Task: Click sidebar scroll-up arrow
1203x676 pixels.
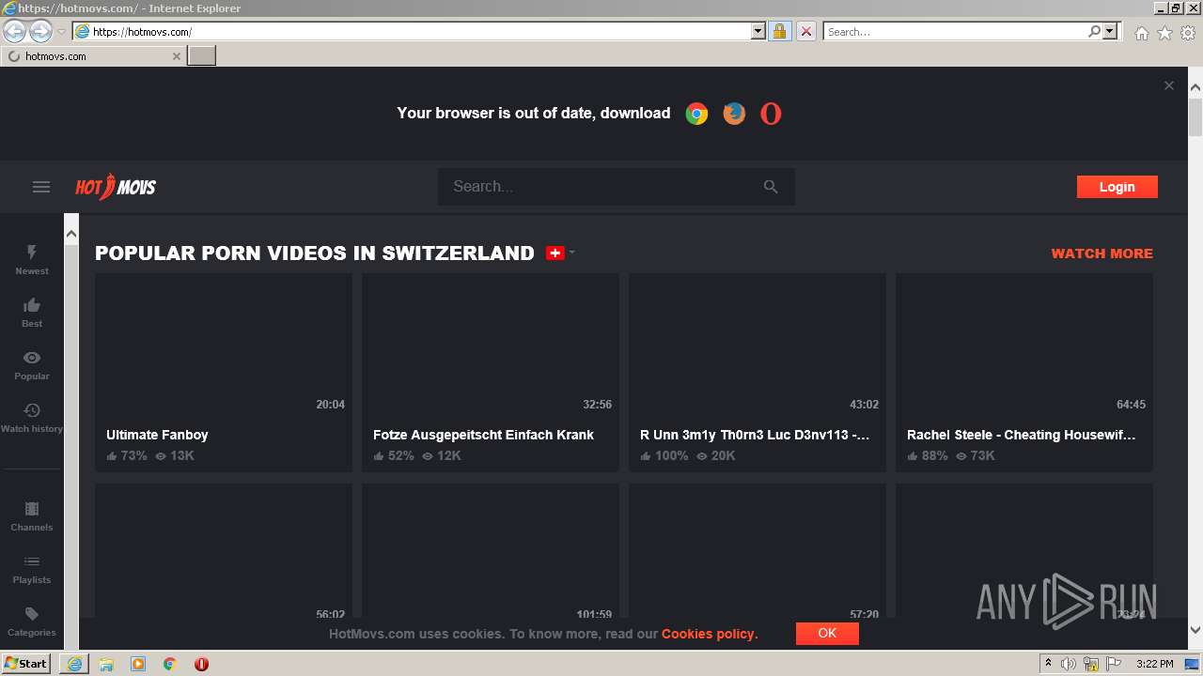Action: (x=71, y=234)
